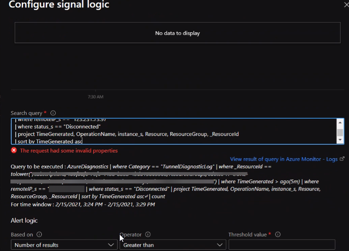Open info icon beside Operator label

148,234
